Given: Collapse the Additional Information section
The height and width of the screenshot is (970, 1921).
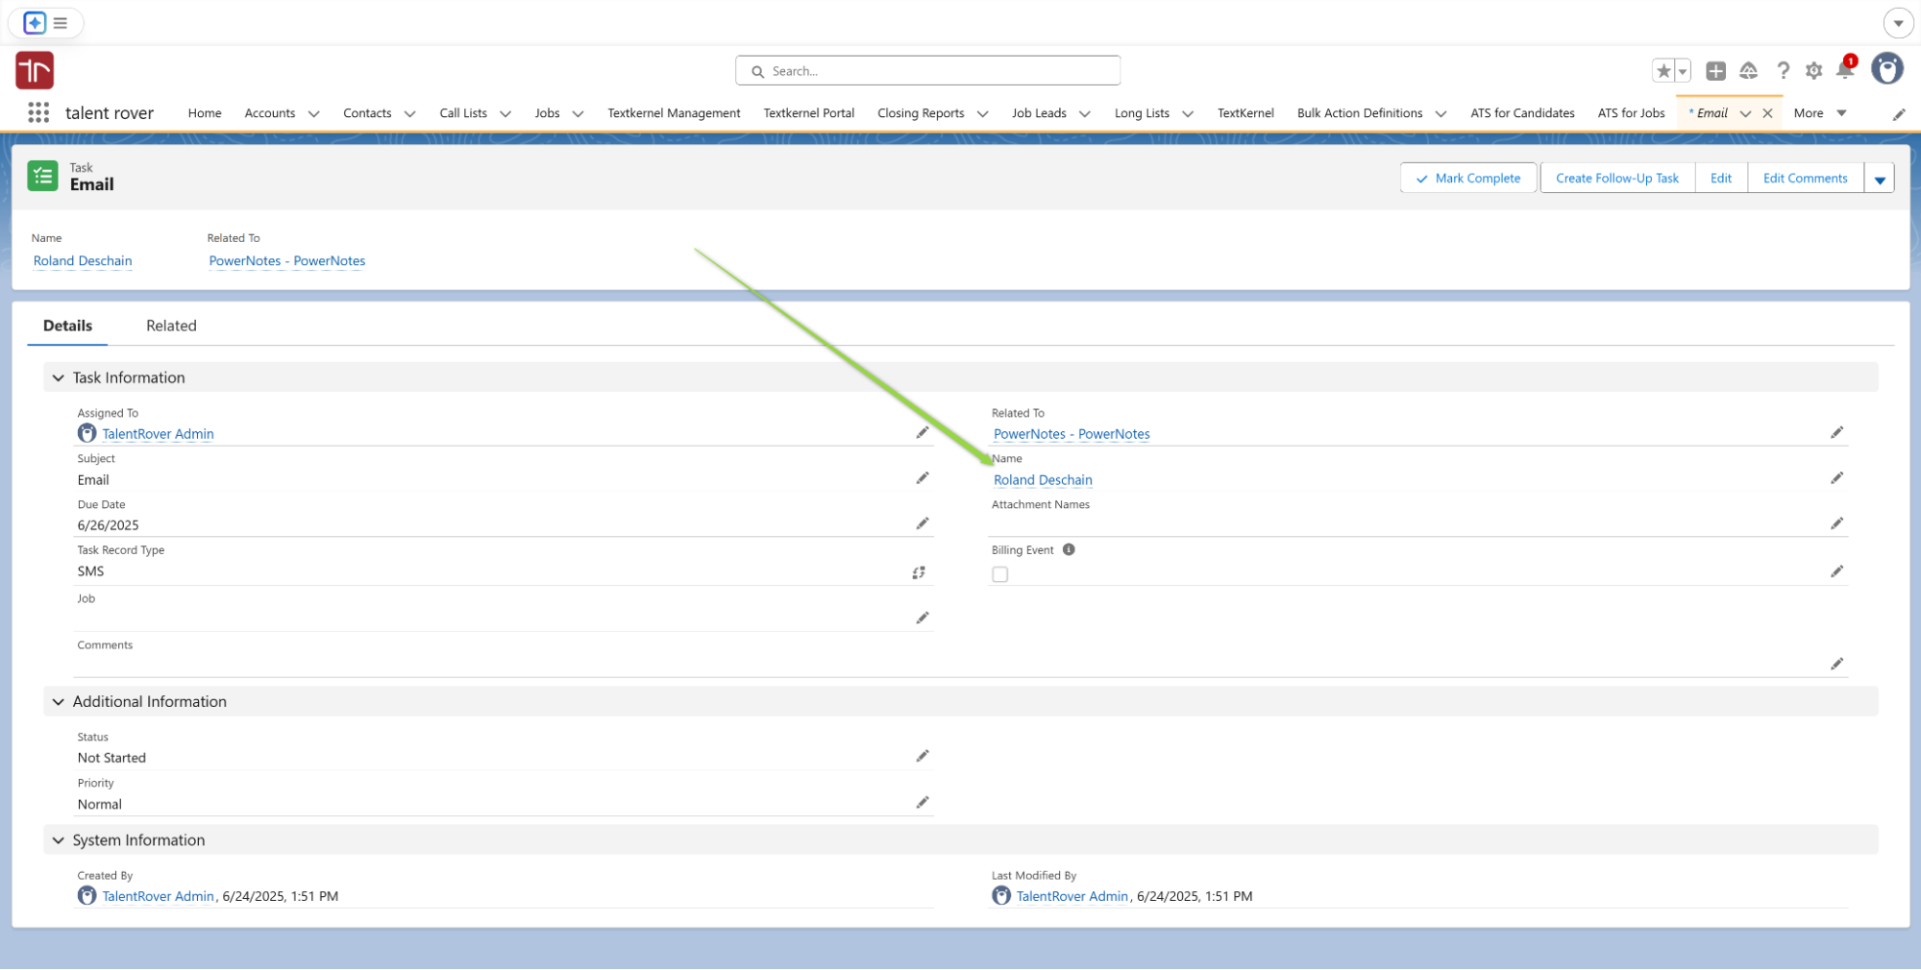Looking at the screenshot, I should click(59, 702).
